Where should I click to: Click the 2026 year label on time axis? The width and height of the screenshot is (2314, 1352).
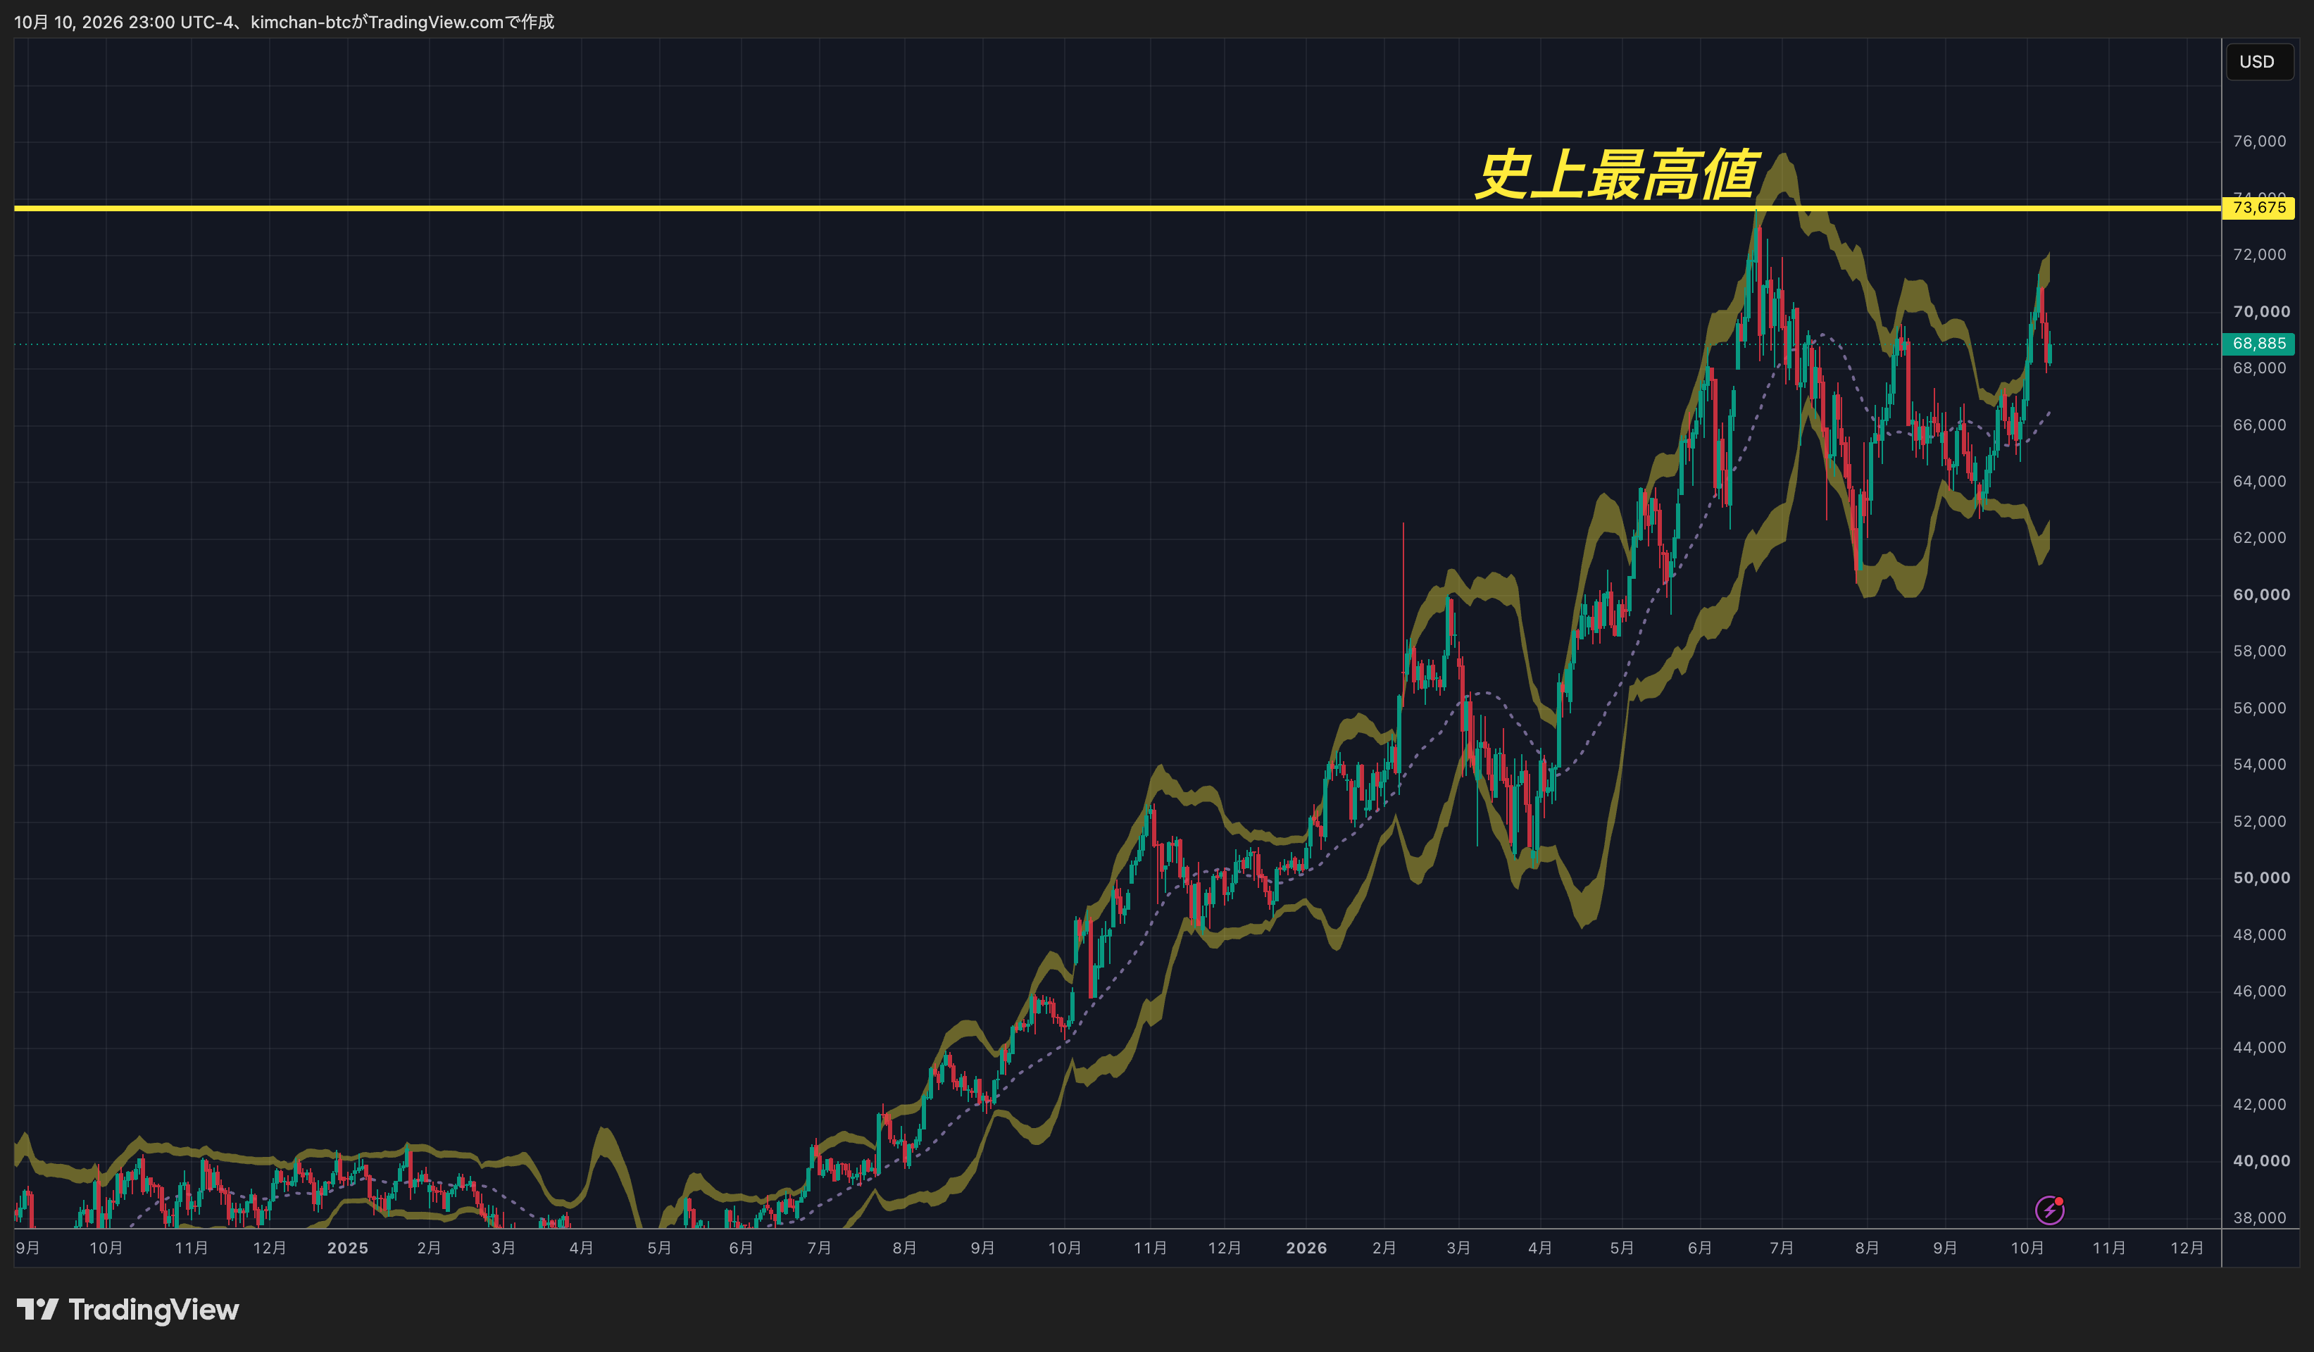1307,1248
